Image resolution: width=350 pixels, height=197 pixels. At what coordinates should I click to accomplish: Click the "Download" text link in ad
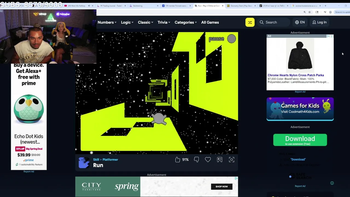pos(298,160)
